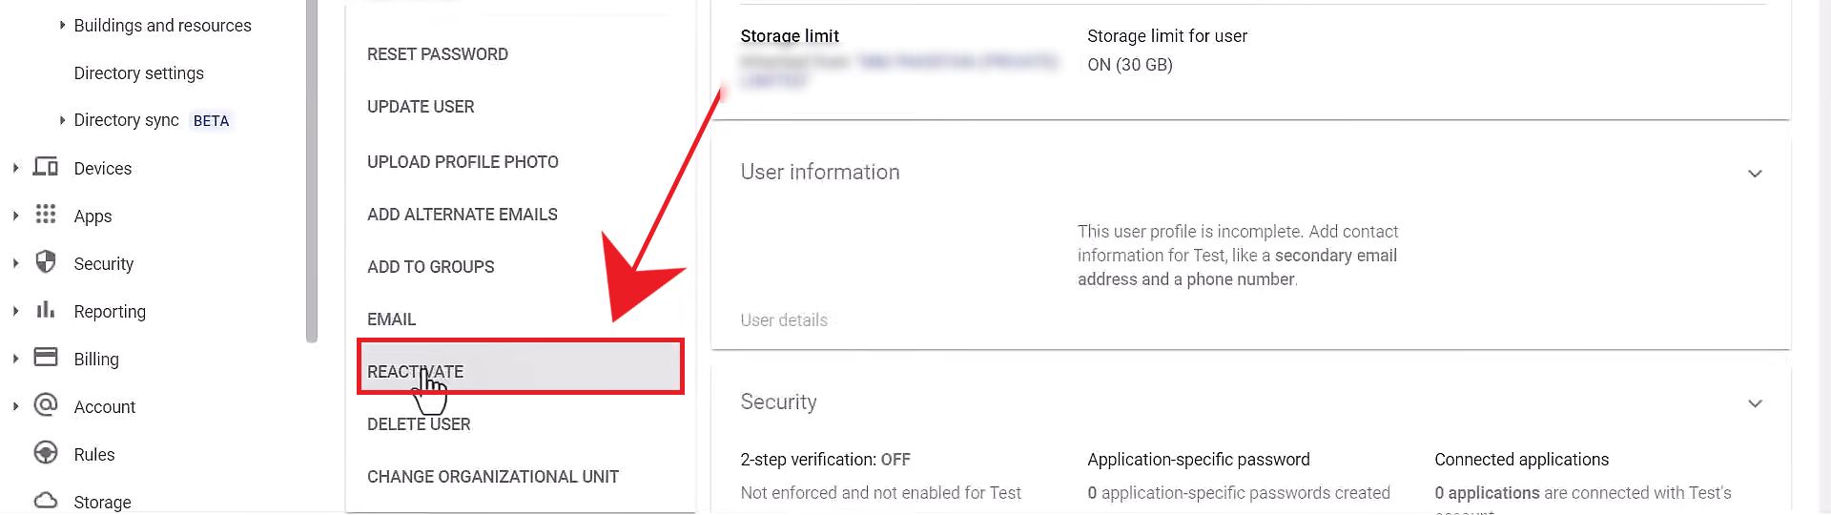Viewport: 1831px width, 515px height.
Task: Expand the Devices menu arrow
Action: click(15, 168)
